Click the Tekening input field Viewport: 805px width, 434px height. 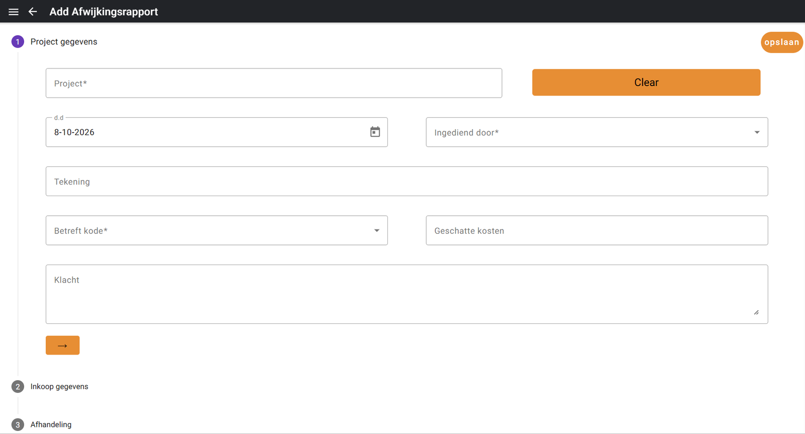click(x=407, y=181)
